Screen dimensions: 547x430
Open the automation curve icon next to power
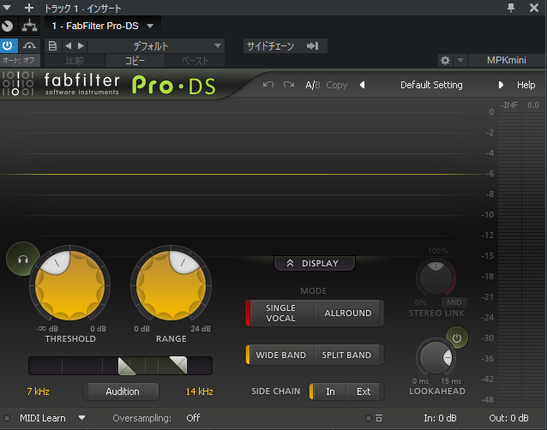[x=29, y=45]
